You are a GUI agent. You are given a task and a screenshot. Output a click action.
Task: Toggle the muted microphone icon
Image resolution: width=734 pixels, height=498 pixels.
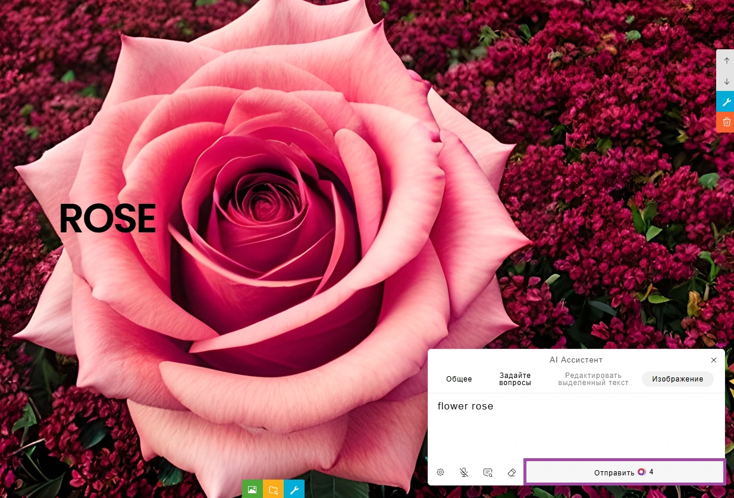[464, 472]
